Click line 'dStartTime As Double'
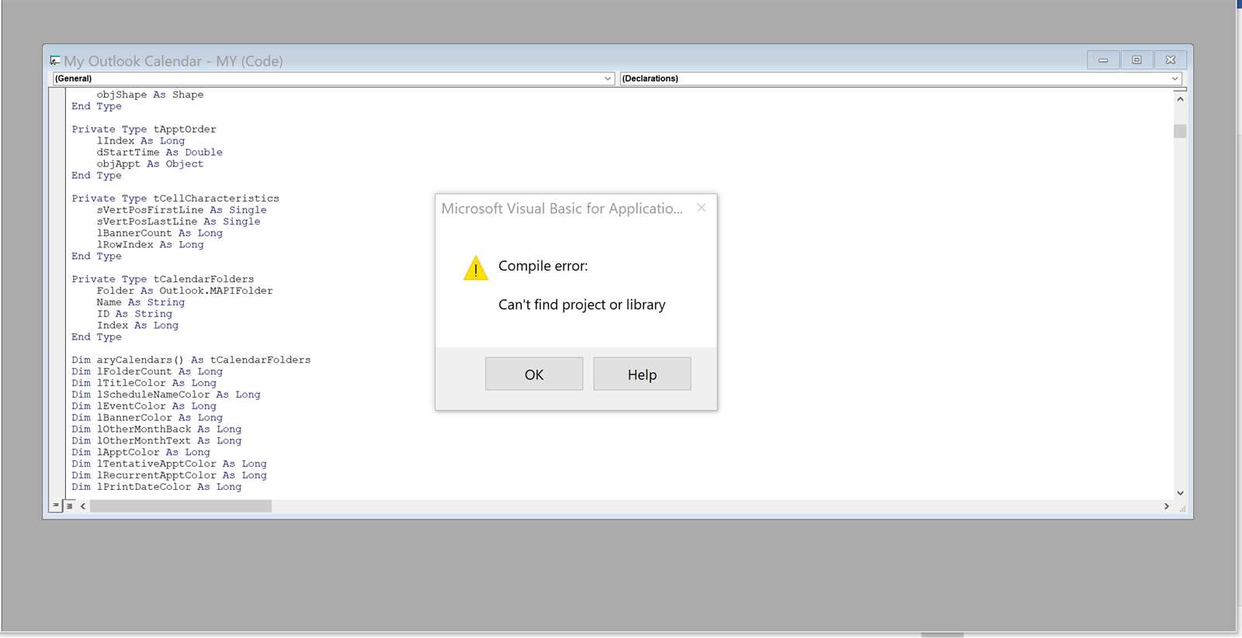 click(x=159, y=153)
